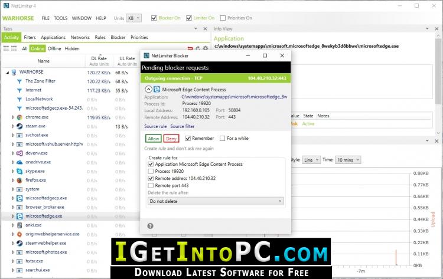This screenshot has width=443, height=279.
Task: Uncheck the Remember checkbox
Action: click(188, 139)
